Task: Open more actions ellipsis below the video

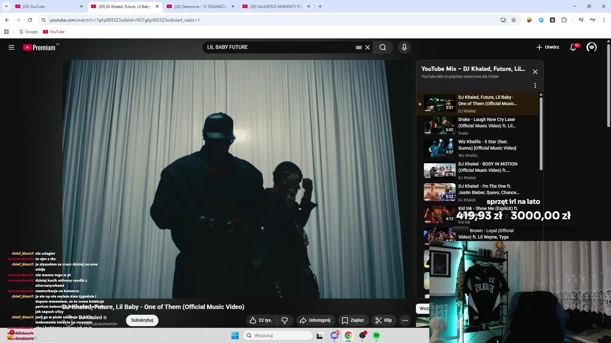Action: [405, 320]
